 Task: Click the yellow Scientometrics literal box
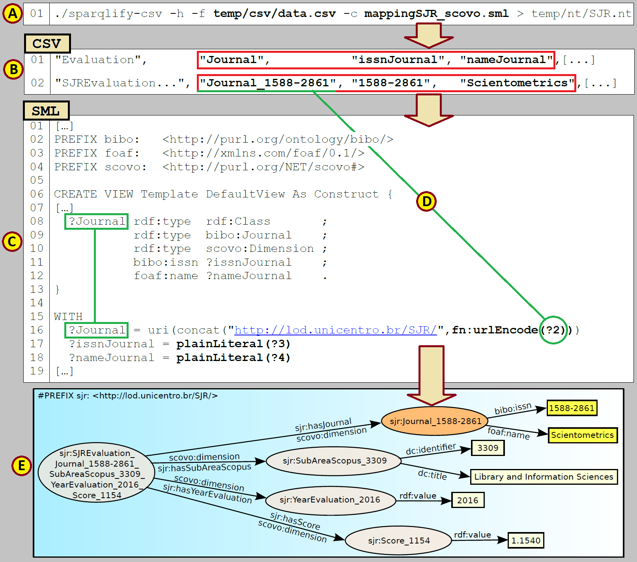point(582,435)
